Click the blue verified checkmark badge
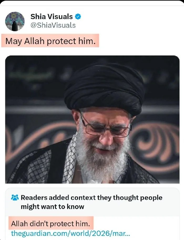Viewport: 184px width, 240px height. coord(78,17)
